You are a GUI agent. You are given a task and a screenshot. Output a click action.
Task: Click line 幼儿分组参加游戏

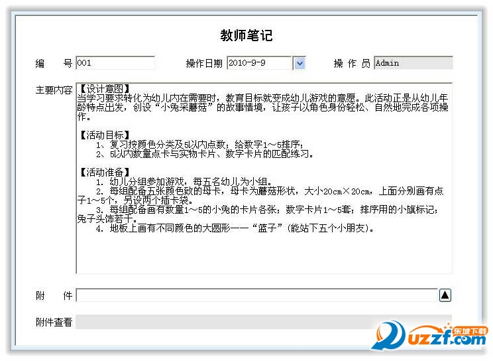point(184,182)
